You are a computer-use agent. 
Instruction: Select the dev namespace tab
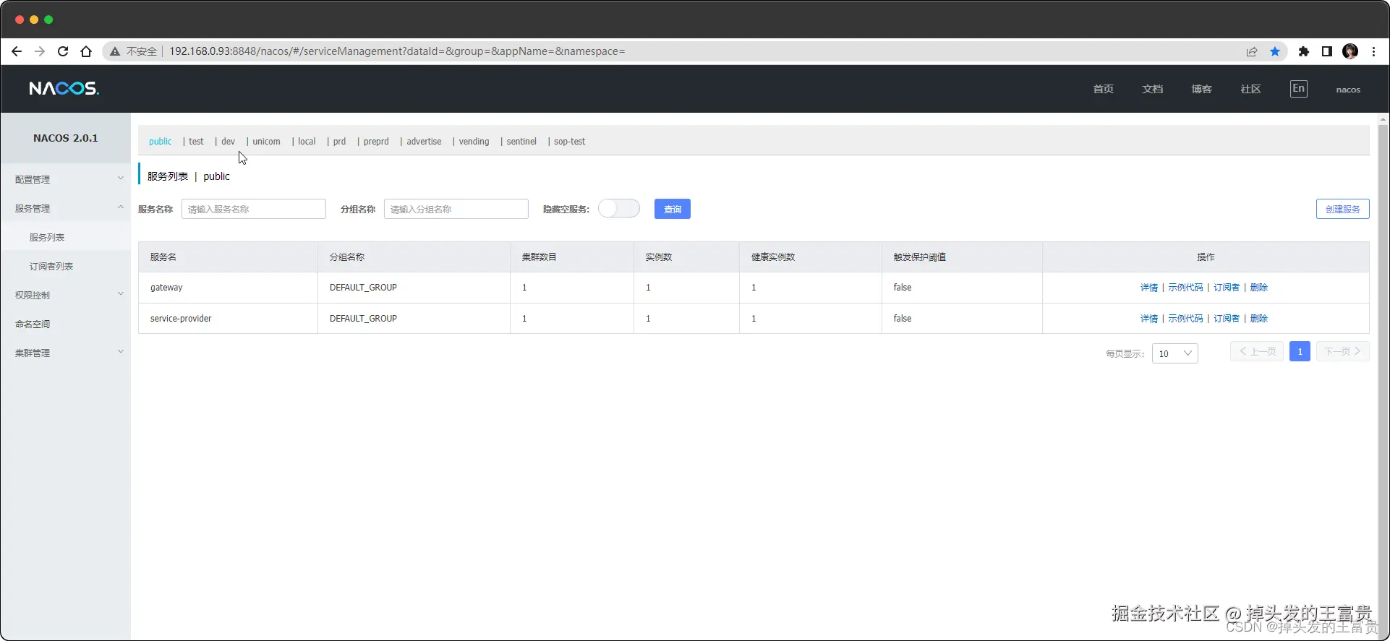tap(229, 142)
